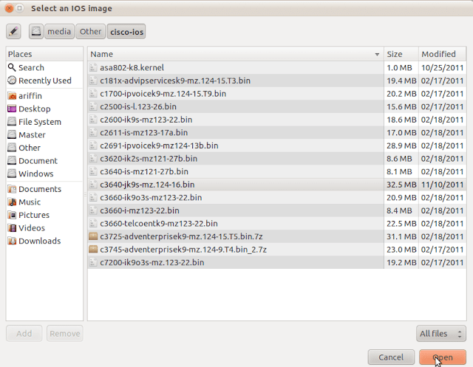Click file icon beside c2500-is-l.123-26.bin
This screenshot has height=367, width=473.
(93, 106)
